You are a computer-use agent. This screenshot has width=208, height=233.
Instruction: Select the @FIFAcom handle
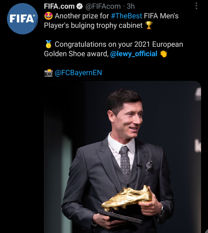point(103,6)
